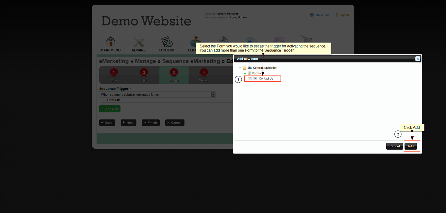Click the Forms folder icon
446x213 pixels.
[250, 73]
